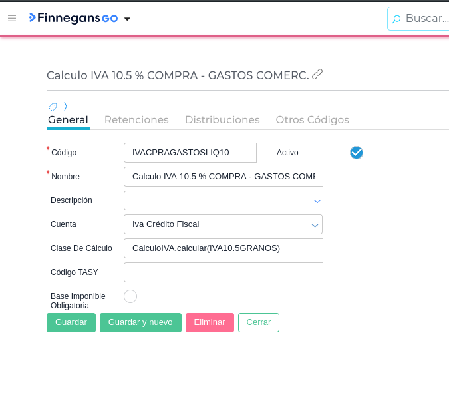Copy the record link icon beside title

click(x=317, y=74)
